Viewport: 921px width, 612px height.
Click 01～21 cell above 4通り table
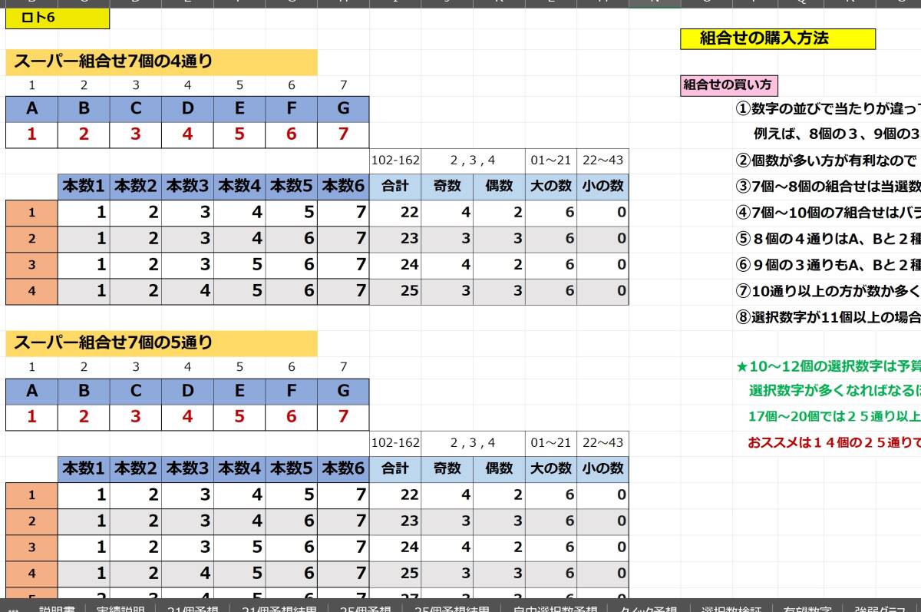click(x=551, y=160)
